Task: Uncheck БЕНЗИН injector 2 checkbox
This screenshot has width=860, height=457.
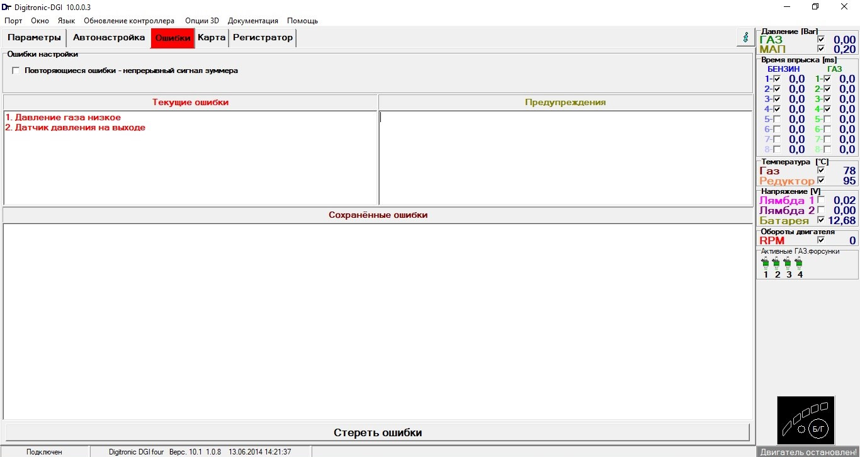Action: [777, 89]
